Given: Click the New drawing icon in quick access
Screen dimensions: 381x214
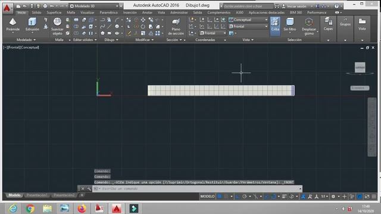Looking at the screenshot, I should (x=18, y=6).
